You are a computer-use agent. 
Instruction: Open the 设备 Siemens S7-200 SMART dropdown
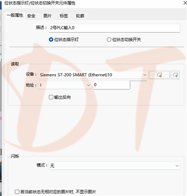[93, 75]
